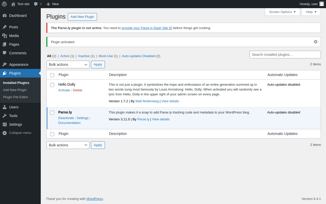The height and width of the screenshot is (204, 326).
Task: Toggle the select-all checkbox in table header
Action: point(52,75)
